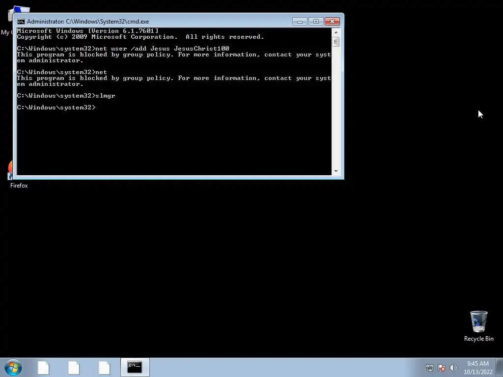Click the line 'Microsoft Windows [Version 6.1.7601]'
Viewport: 503px width, 377px height.
click(87, 31)
